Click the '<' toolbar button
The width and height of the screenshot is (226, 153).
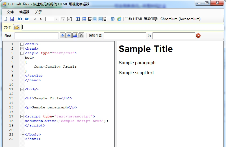tap(34, 19)
